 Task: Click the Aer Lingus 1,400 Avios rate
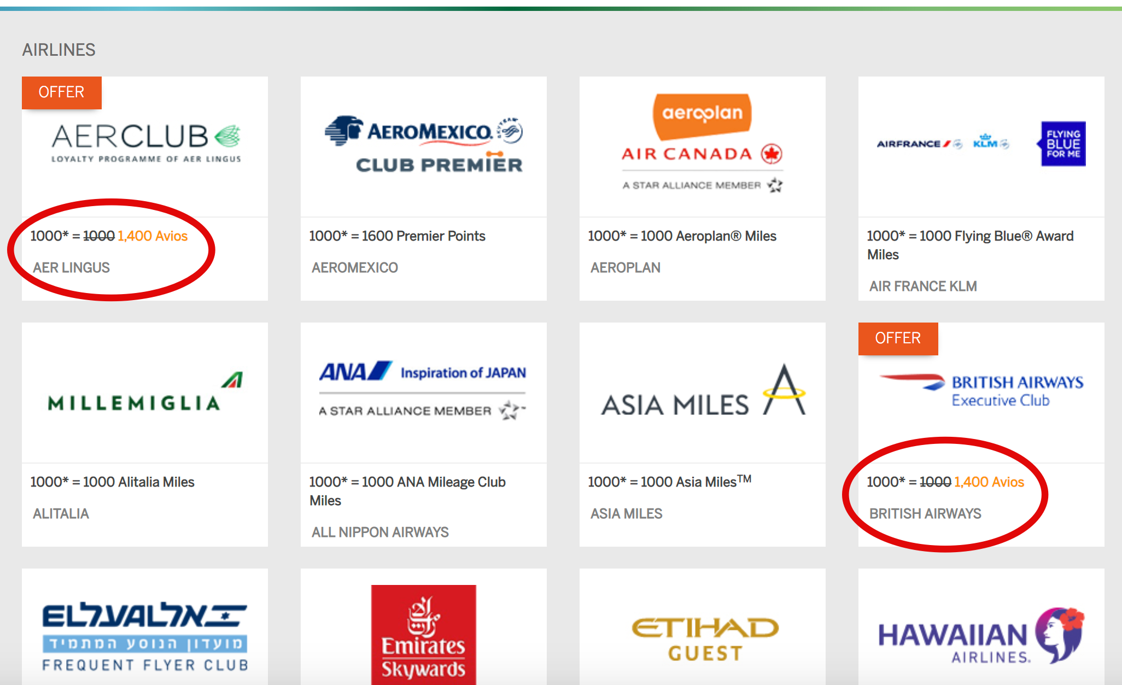(x=109, y=236)
